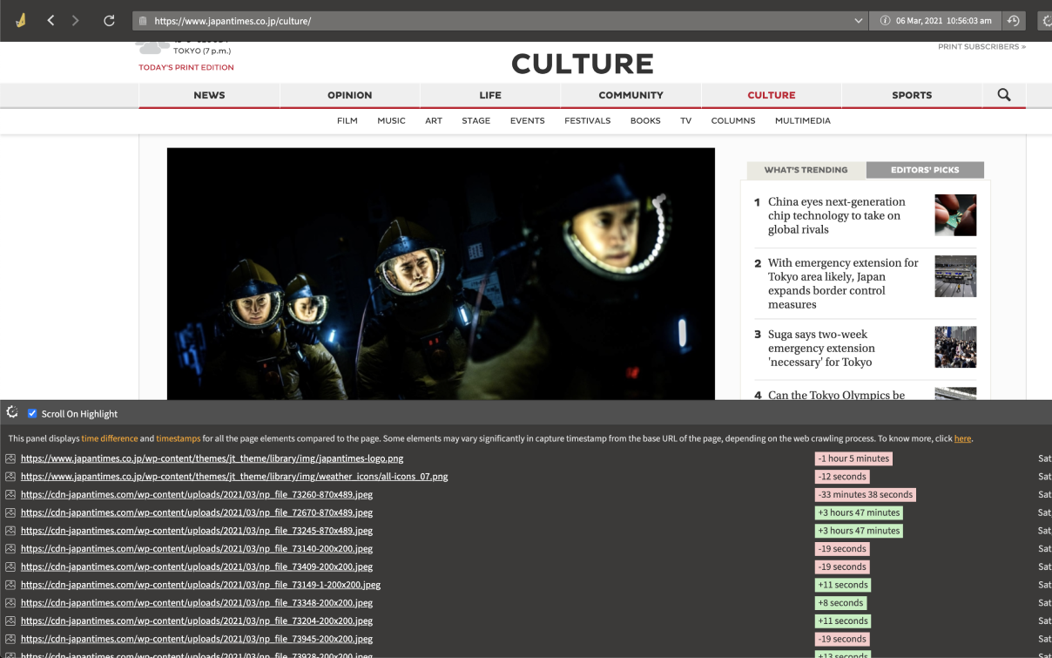The image size is (1052, 658).
Task: Click the URL address field
Action: click(501, 21)
